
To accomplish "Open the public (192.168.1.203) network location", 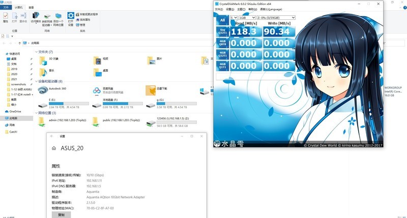I will (117, 121).
